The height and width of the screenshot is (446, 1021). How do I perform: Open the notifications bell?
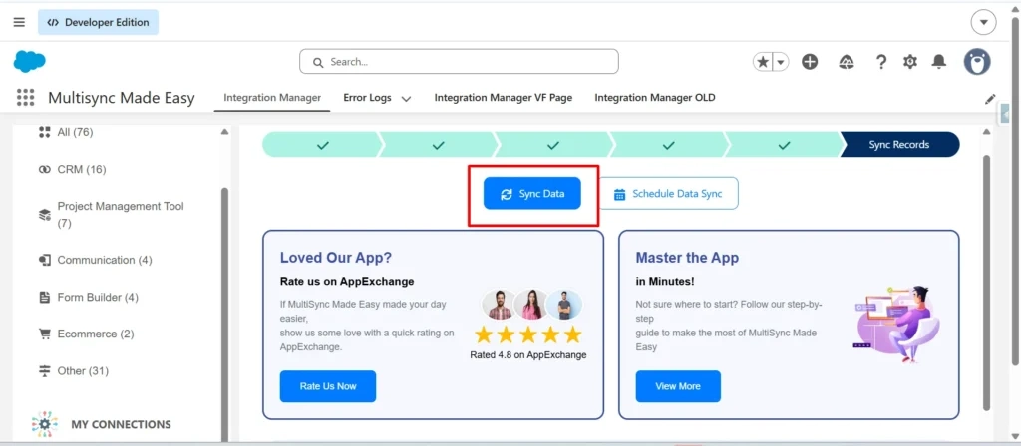pos(938,62)
